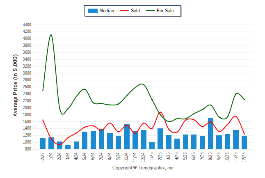The height and width of the screenshot is (178, 265).
Task: Click the Trendgraphix, Inc. copyright text
Action: pyautogui.click(x=143, y=168)
